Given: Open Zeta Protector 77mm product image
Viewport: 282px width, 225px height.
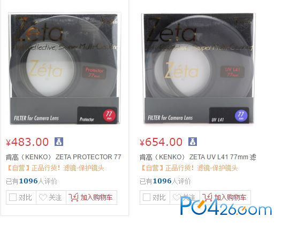Looking at the screenshot, I should tap(64, 69).
